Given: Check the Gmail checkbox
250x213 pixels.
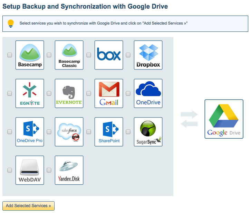Looking at the screenshot, I should coord(89,93).
